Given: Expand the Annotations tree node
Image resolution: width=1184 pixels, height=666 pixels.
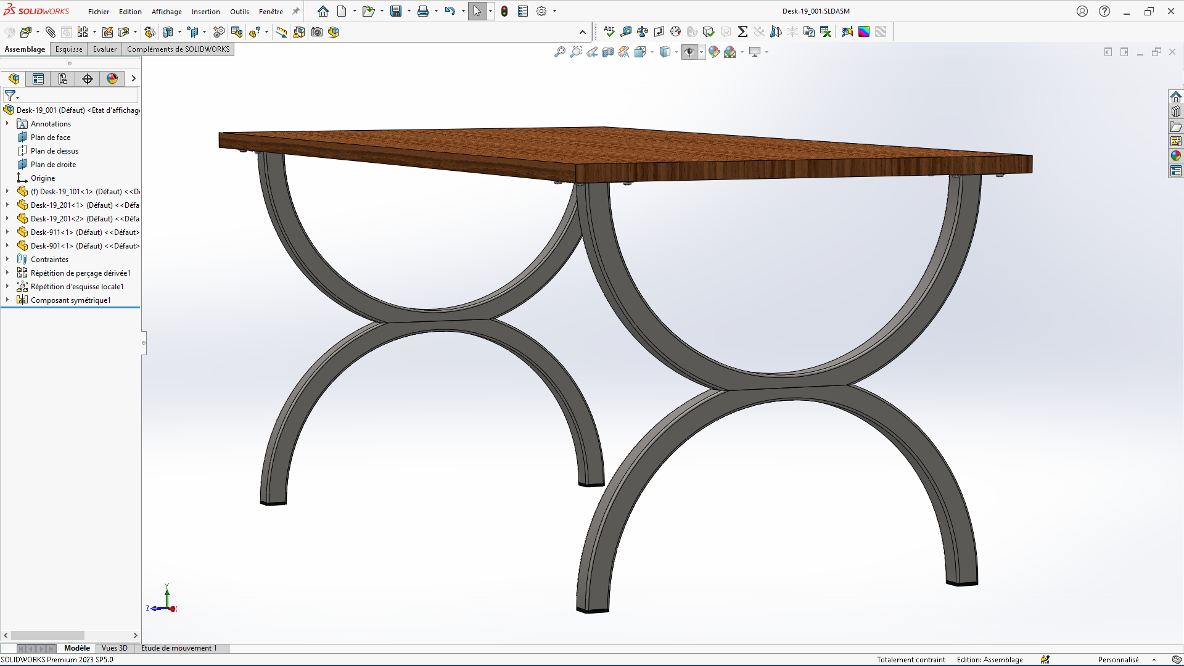Looking at the screenshot, I should [x=7, y=123].
